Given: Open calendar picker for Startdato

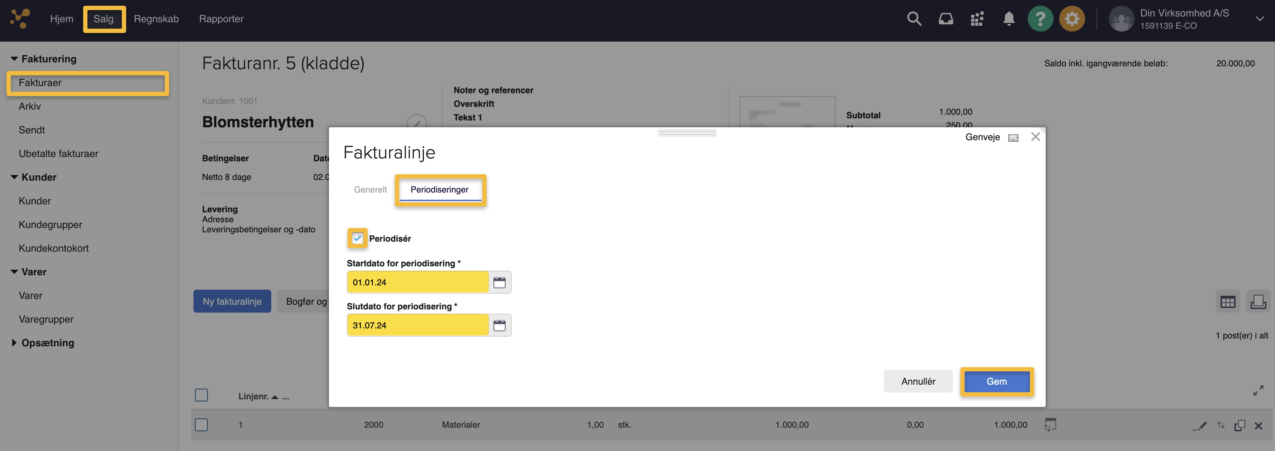Looking at the screenshot, I should 500,282.
